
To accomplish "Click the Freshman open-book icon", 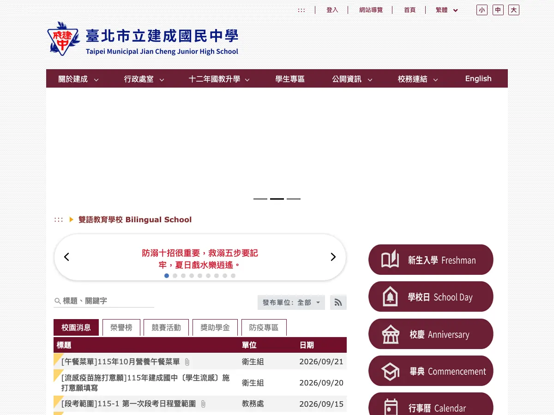I will coord(390,260).
